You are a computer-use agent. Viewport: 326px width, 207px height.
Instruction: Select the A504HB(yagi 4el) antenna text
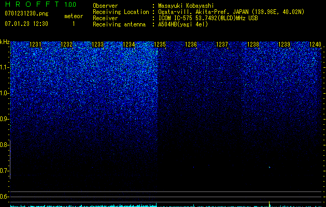pyautogui.click(x=183, y=24)
